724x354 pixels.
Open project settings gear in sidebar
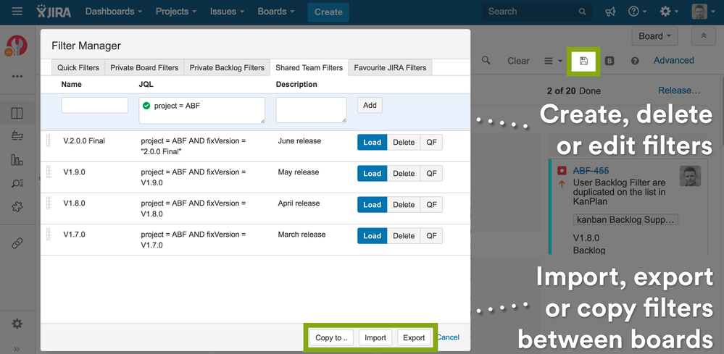pos(17,324)
